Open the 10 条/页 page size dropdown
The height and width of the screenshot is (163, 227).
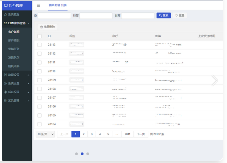45,134
